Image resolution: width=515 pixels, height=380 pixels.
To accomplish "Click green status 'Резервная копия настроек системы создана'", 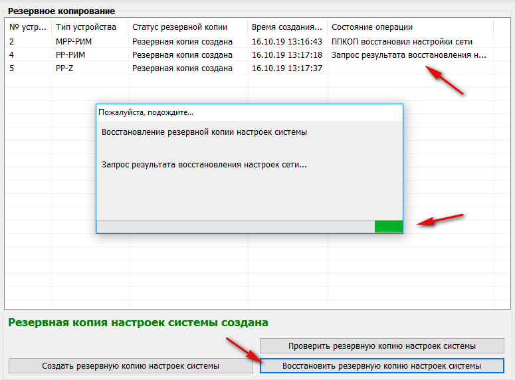I will (x=138, y=322).
